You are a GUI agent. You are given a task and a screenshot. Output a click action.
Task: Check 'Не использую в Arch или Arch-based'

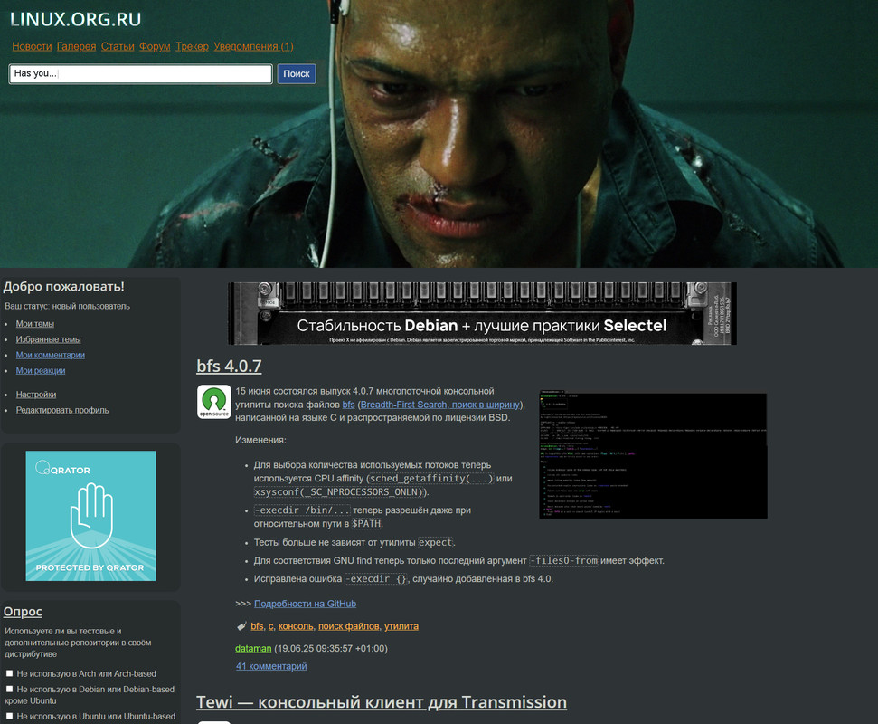point(10,673)
